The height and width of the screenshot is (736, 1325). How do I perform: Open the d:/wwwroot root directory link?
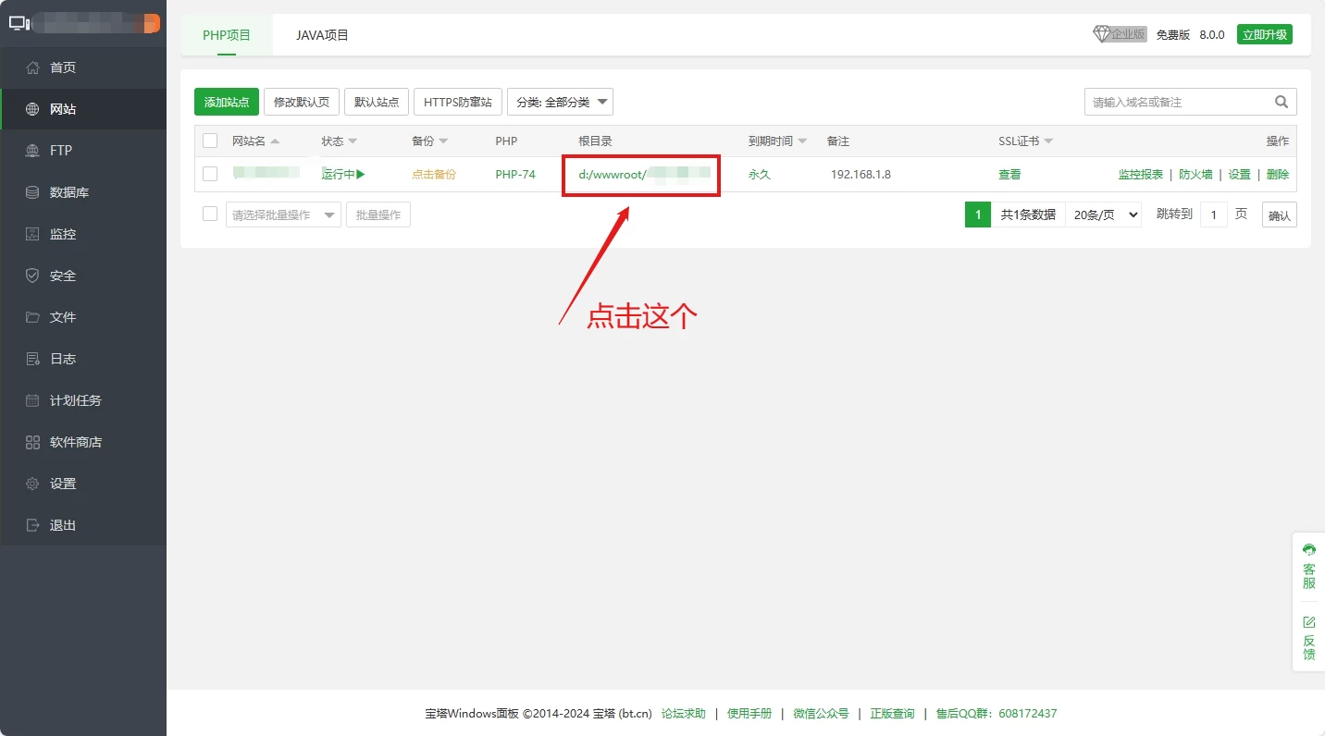[x=612, y=174]
